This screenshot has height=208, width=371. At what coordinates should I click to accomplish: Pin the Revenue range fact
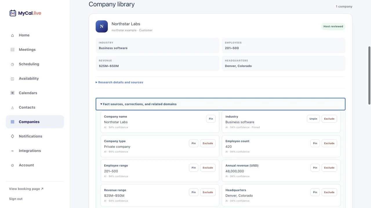[x=194, y=192]
